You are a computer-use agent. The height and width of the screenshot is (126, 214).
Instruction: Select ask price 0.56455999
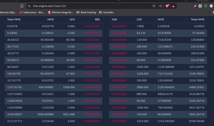119,47
